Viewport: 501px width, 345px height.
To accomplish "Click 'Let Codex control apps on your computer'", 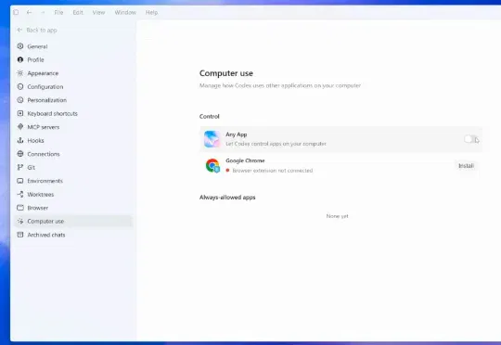I will (x=276, y=144).
